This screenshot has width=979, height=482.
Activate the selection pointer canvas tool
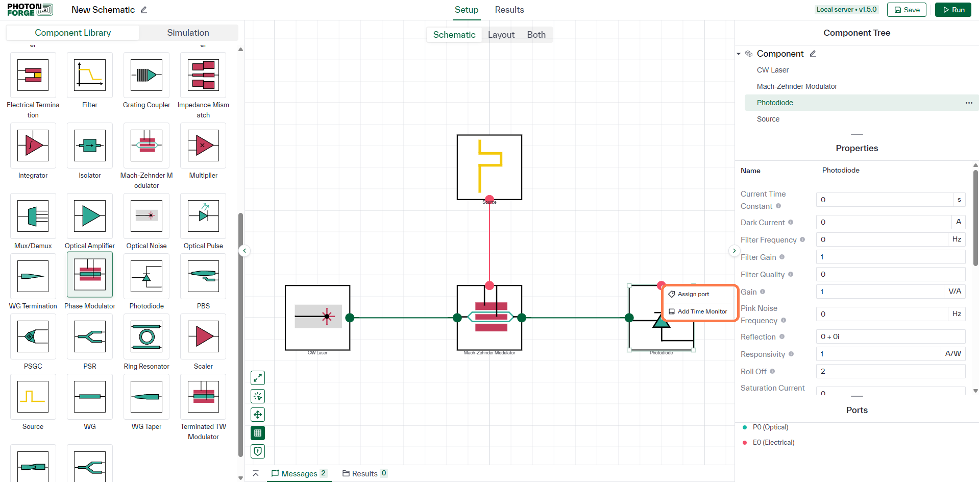point(258,396)
